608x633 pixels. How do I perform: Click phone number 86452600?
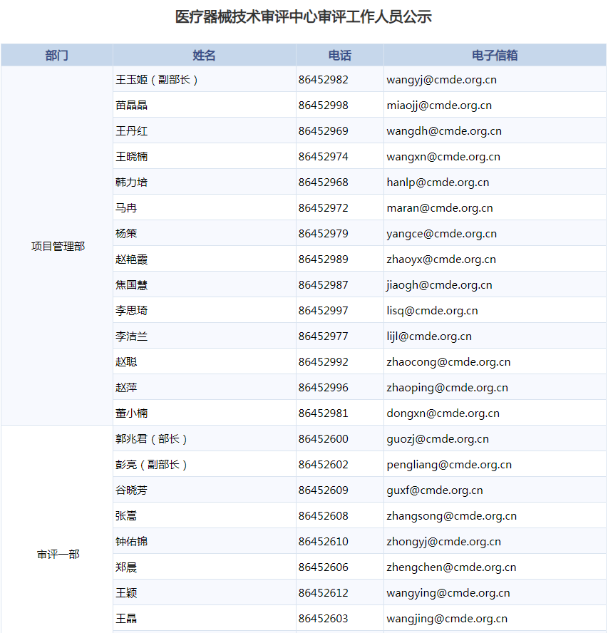pos(324,439)
